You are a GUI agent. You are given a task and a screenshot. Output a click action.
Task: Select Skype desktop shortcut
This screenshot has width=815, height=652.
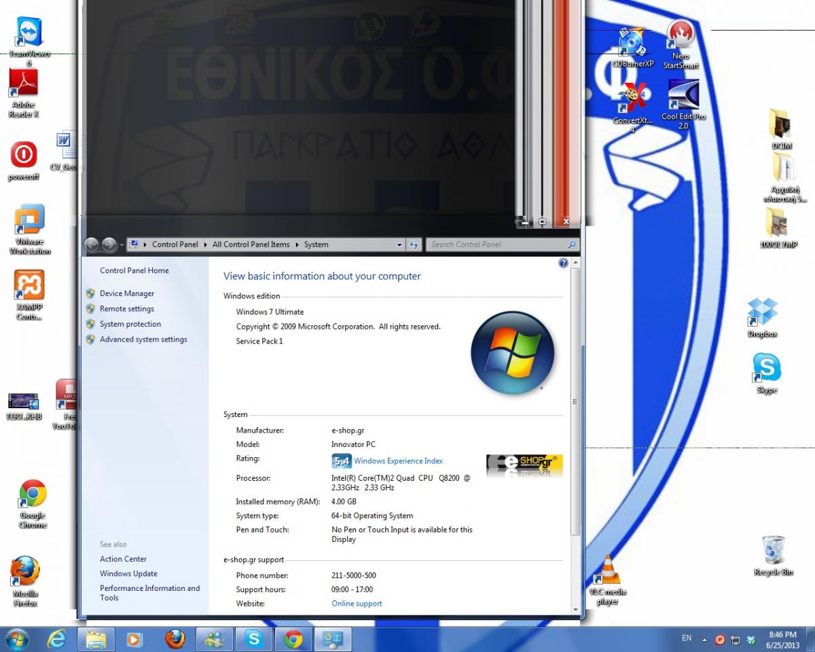click(x=766, y=374)
